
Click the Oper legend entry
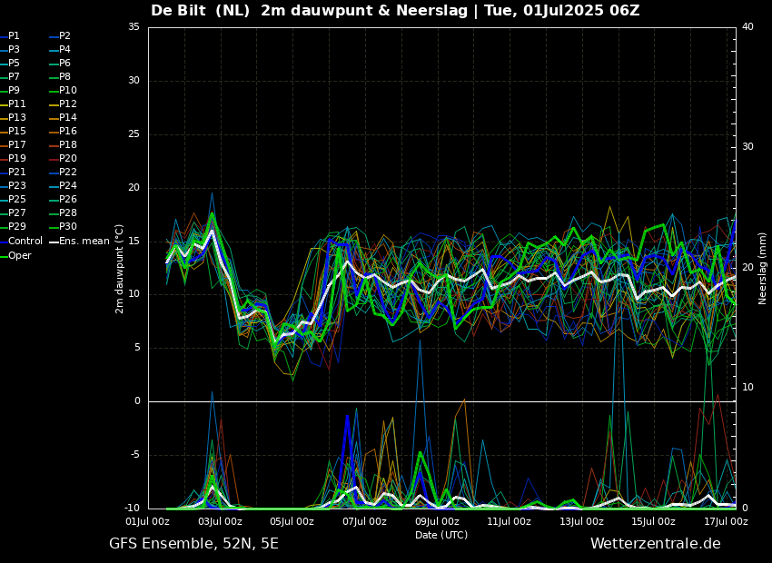click(15, 255)
